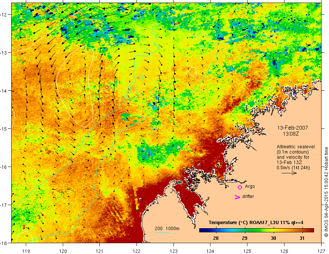Click the temperature color bar
The height and width of the screenshot is (254, 329).
click(256, 230)
